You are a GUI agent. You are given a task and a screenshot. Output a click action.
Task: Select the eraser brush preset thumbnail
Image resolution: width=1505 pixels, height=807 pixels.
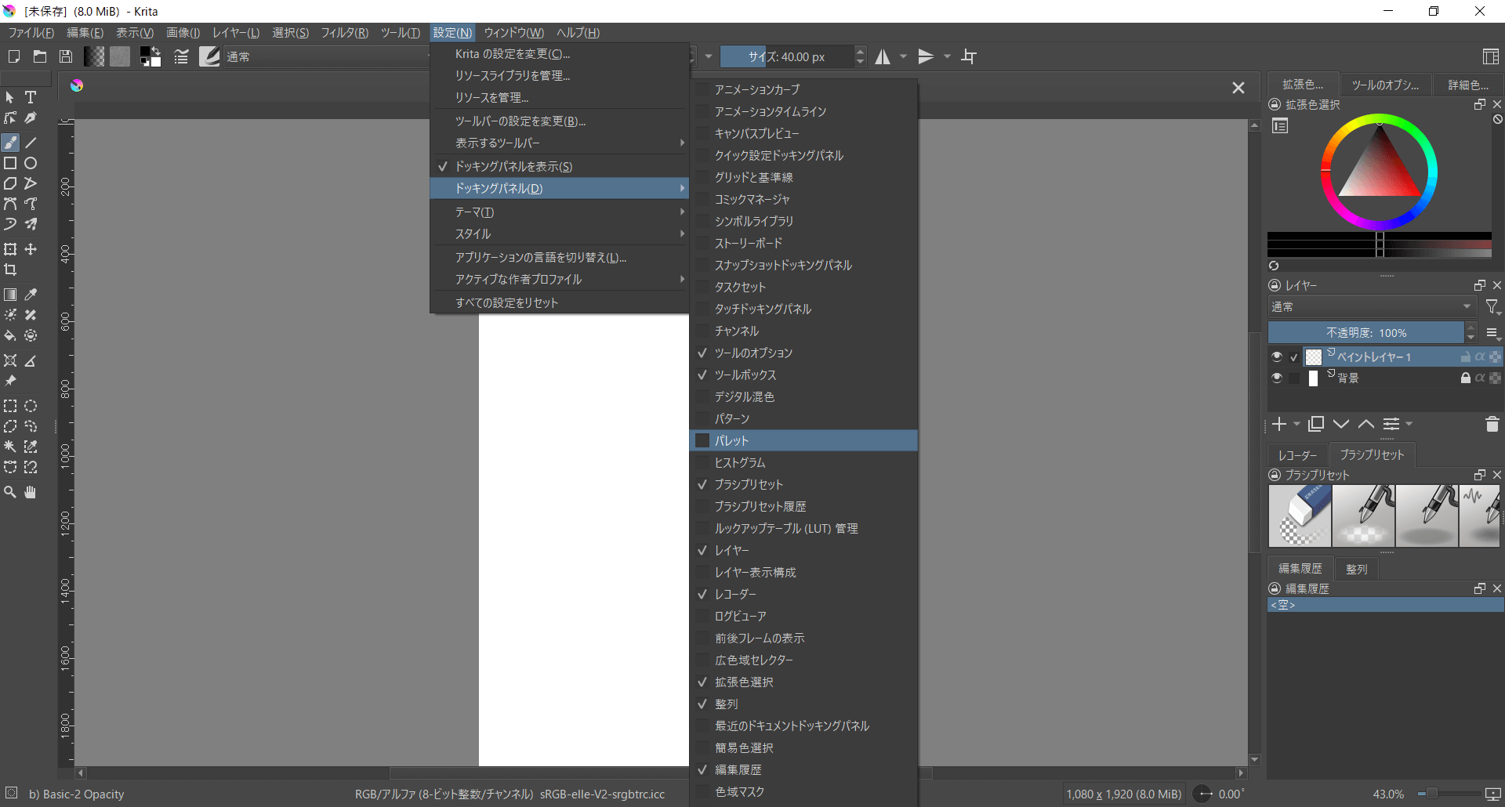(x=1300, y=516)
